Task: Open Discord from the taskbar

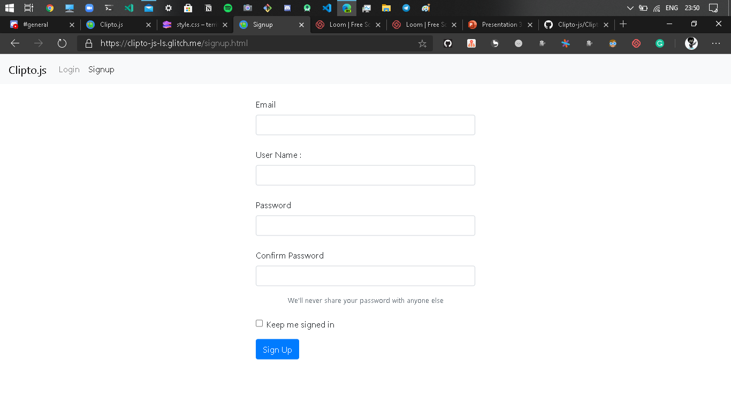Action: [x=287, y=8]
